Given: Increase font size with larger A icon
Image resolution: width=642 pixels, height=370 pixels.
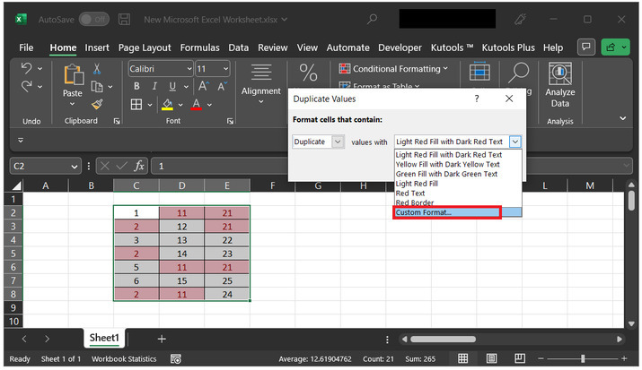Looking at the screenshot, I should click(204, 86).
